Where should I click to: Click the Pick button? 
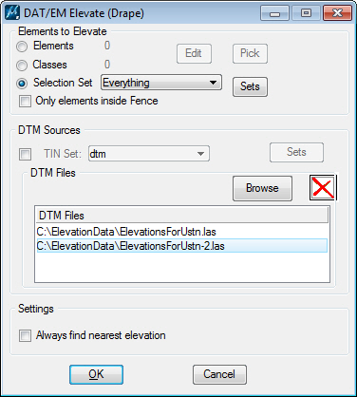pyautogui.click(x=250, y=53)
